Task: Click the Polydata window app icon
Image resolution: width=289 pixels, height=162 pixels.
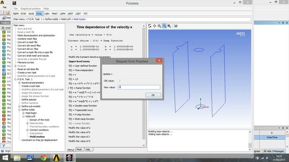Action: click(x=14, y=3)
